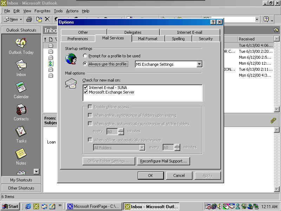281x211 pixels.
Task: Launch Internet Explorer from quick launch
Action: 28,206
